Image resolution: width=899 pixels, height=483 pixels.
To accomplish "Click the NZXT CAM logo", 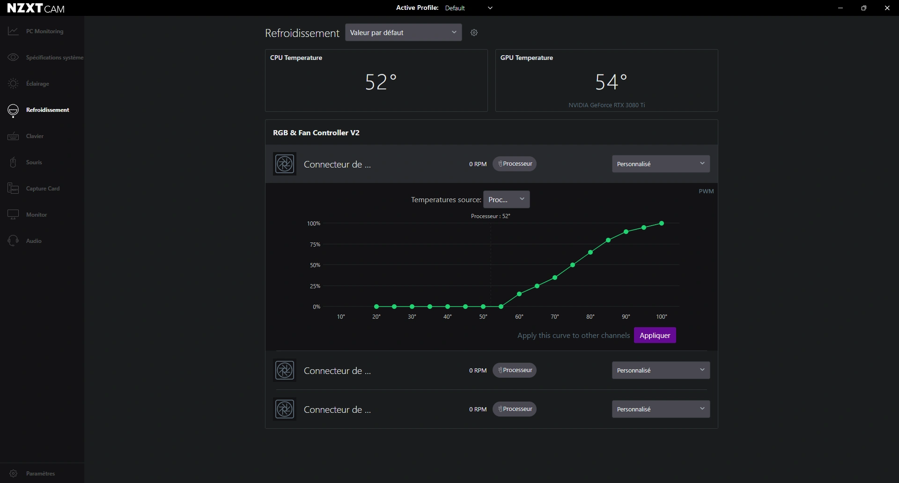I will click(36, 8).
